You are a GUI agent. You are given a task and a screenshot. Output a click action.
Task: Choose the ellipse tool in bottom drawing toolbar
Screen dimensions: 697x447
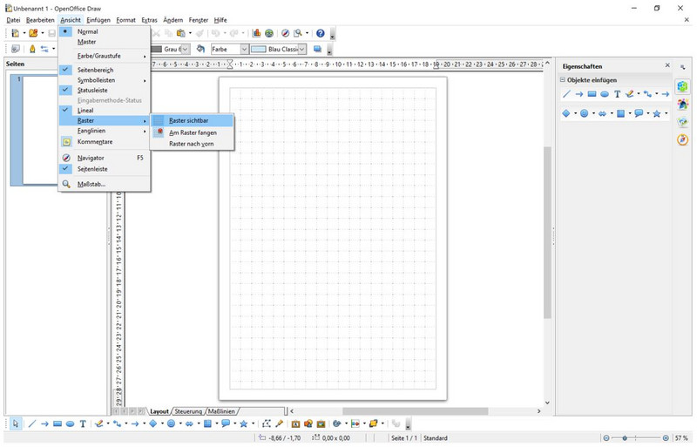[x=70, y=424]
